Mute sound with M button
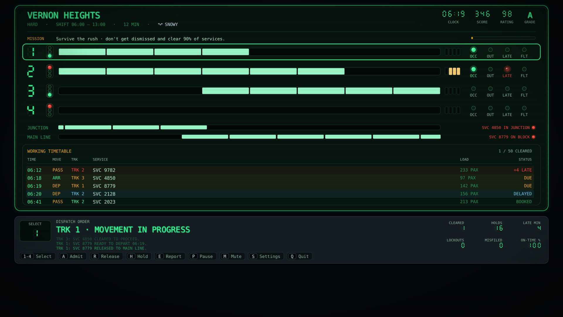The height and width of the screenshot is (317, 563). point(232,257)
